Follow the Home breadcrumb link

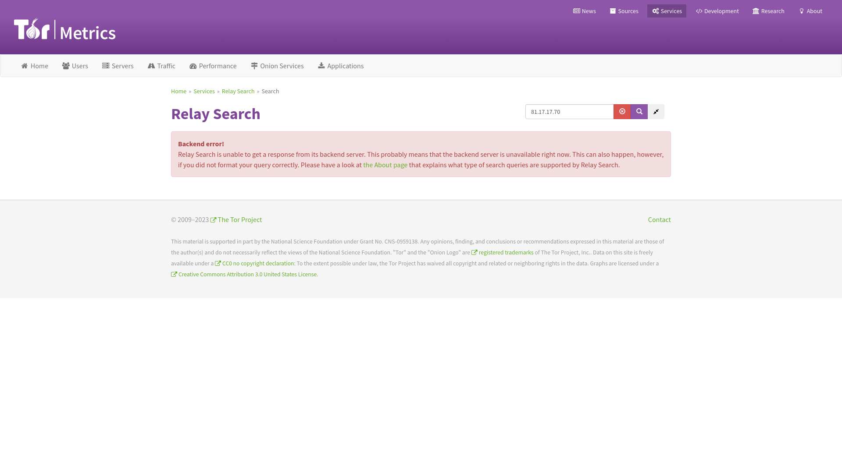(178, 91)
